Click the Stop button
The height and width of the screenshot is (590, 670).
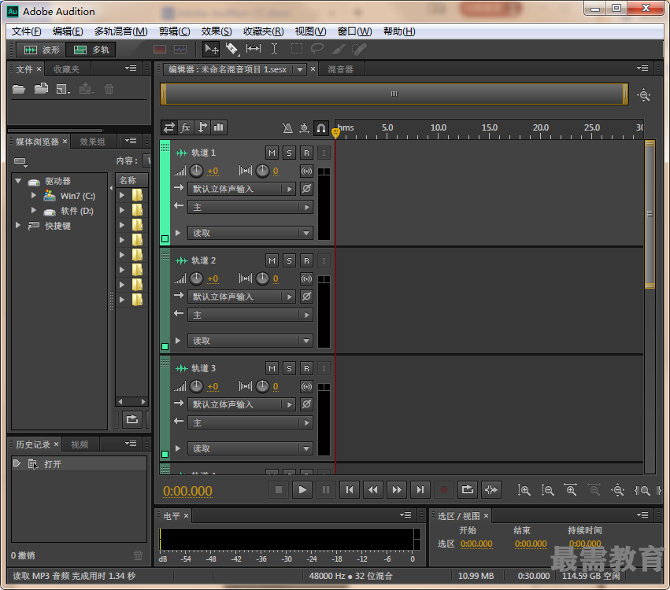click(x=279, y=489)
